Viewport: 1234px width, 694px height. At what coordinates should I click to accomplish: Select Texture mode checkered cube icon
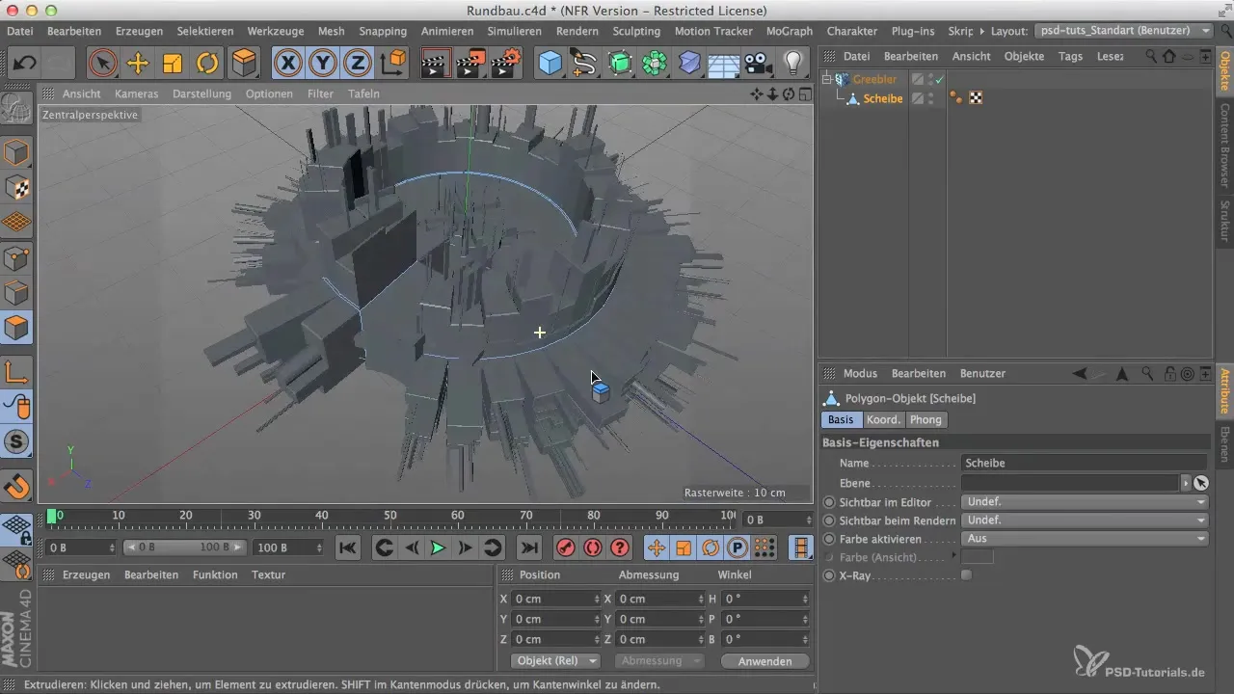click(x=17, y=188)
